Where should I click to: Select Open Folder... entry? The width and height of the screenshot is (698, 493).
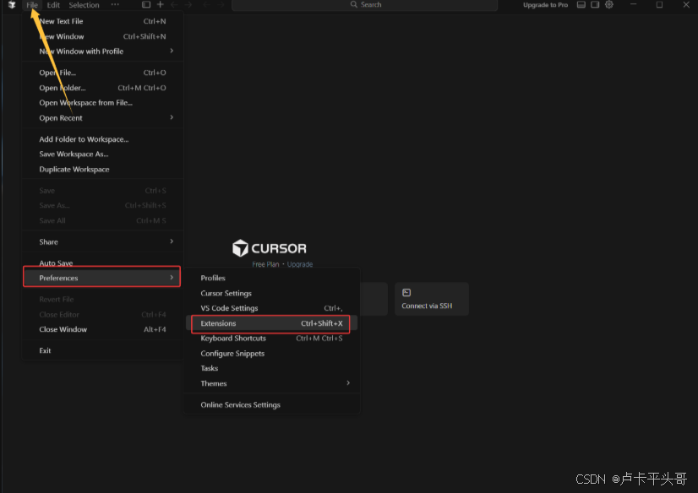coord(102,88)
